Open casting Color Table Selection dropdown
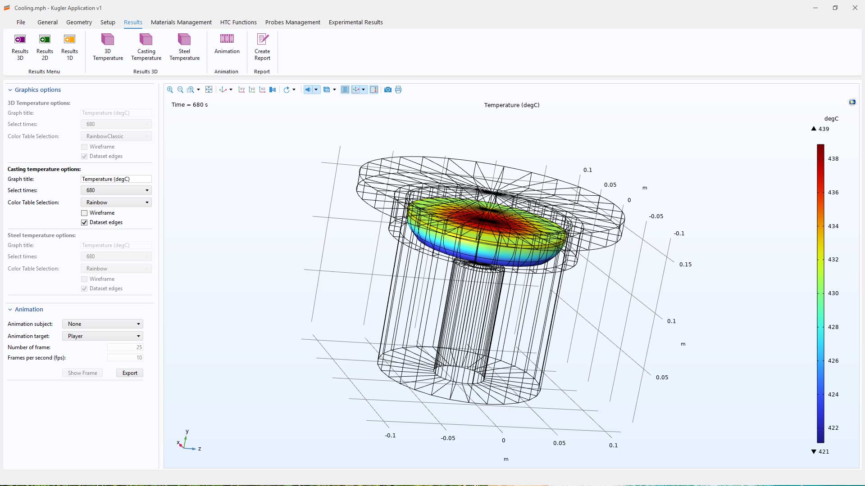This screenshot has height=486, width=865. click(116, 202)
